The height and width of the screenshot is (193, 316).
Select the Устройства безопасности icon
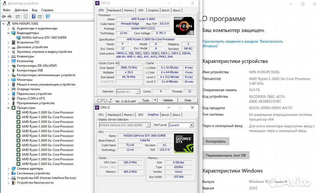[14, 182]
